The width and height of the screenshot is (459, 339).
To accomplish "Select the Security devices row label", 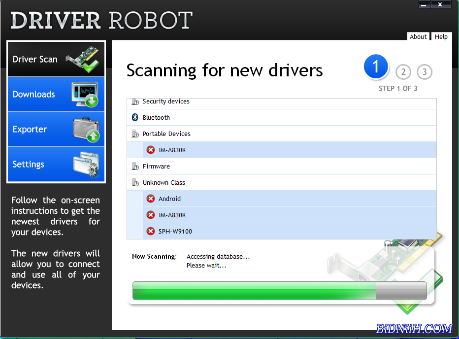I will (x=166, y=102).
